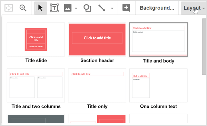
Task: Pick the Title only layout thumbnail
Action: point(97,85)
